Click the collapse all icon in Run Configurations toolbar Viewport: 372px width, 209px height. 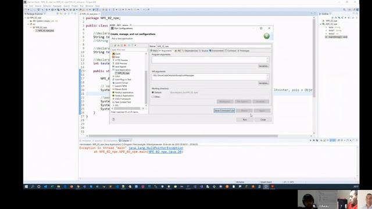click(x=129, y=45)
